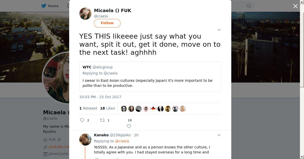Follow the @ciaela account
This screenshot has width=304, height=159.
pos(107,23)
